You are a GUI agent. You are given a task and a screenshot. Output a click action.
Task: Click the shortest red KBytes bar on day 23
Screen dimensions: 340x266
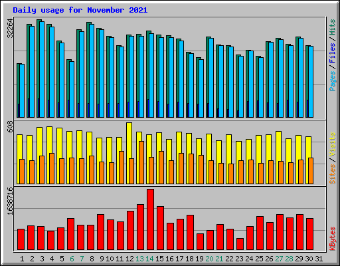click(x=240, y=244)
